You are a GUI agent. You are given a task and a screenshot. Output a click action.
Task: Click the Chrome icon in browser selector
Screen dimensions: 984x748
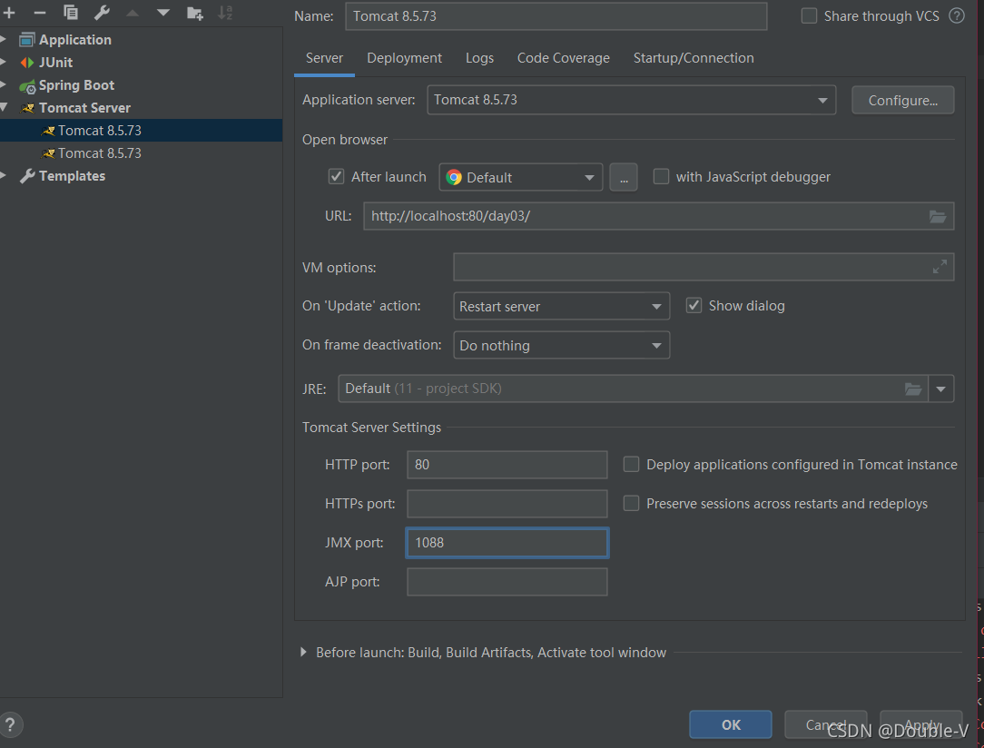pyautogui.click(x=454, y=178)
